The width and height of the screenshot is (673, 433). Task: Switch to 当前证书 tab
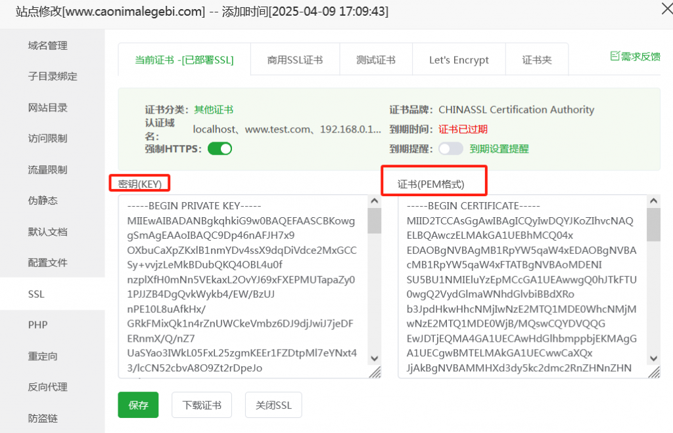(185, 60)
